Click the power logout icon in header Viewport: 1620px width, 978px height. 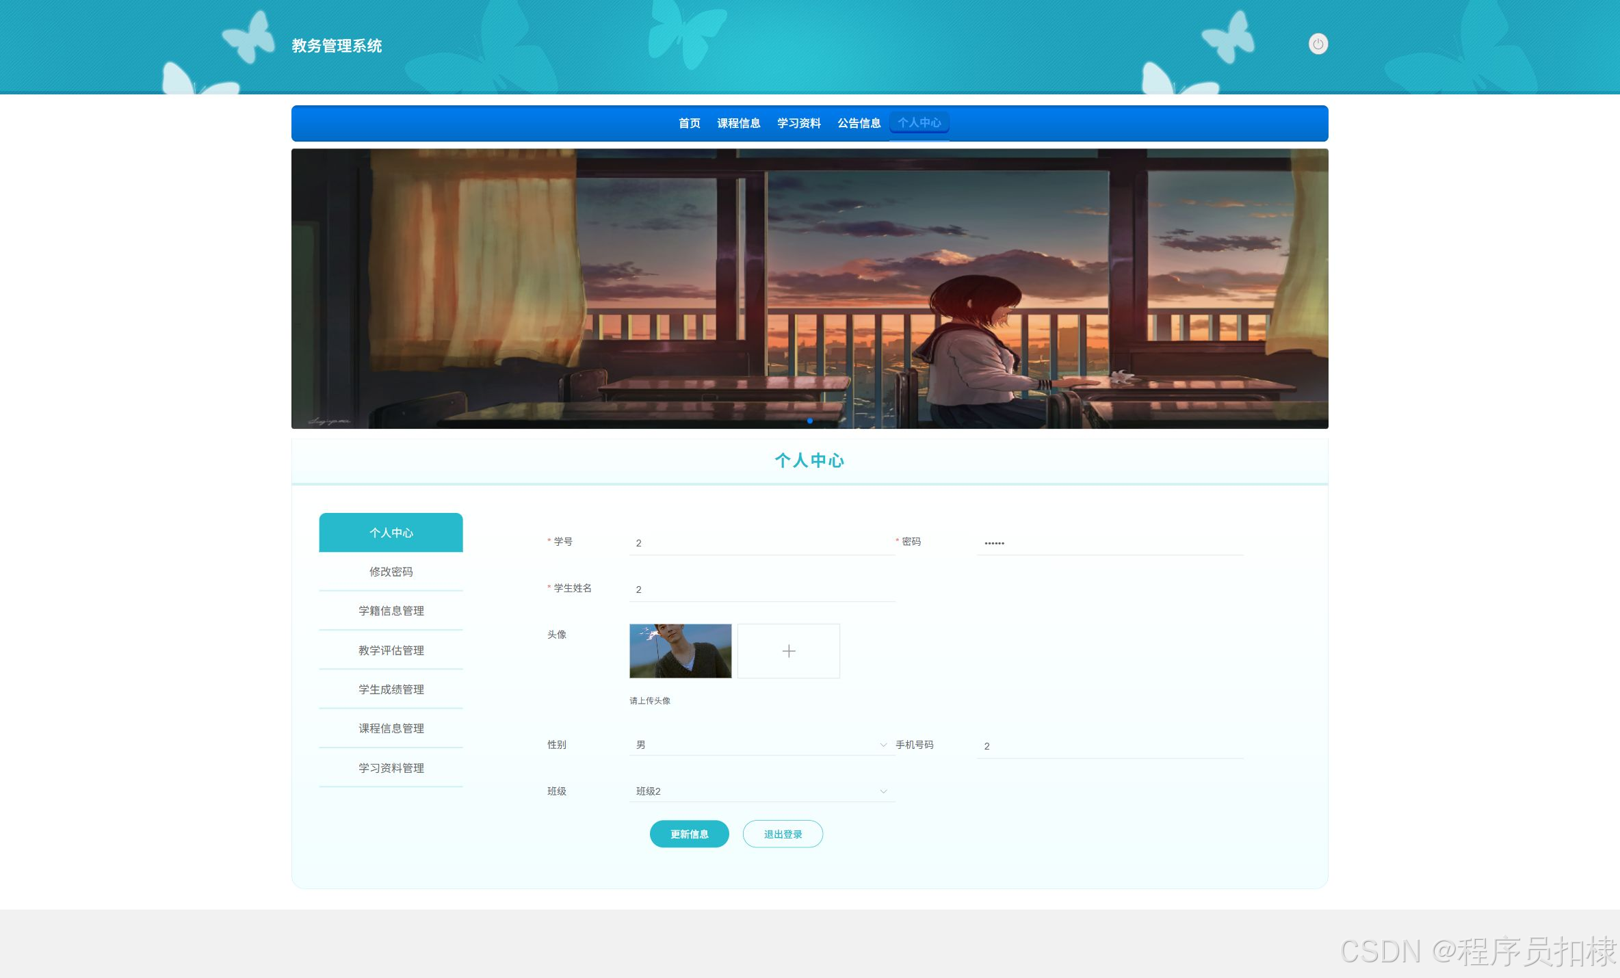pos(1318,44)
